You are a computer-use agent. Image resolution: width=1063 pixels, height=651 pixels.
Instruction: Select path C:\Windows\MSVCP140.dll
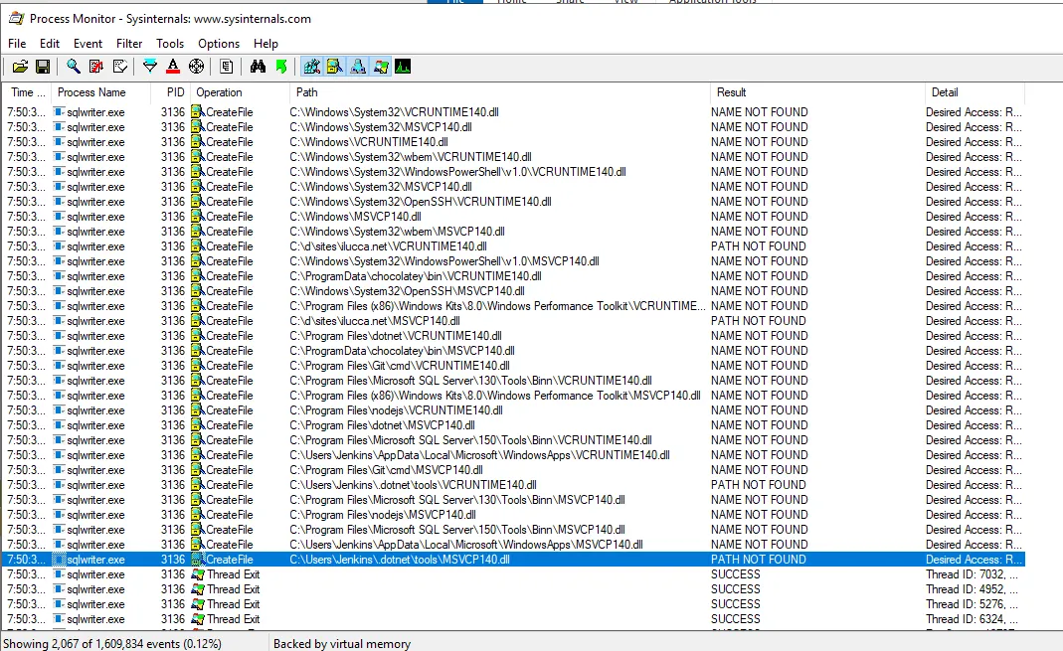pos(355,216)
